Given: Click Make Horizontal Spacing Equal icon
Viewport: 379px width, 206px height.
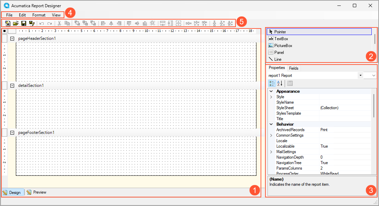Looking at the screenshot, I should pos(189,23).
